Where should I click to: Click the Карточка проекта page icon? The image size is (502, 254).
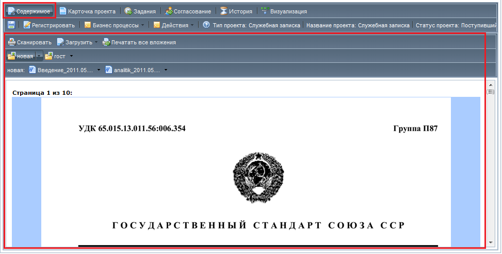(x=63, y=11)
